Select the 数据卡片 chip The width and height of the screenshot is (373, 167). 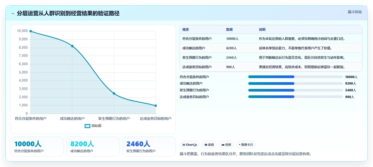click(246, 145)
